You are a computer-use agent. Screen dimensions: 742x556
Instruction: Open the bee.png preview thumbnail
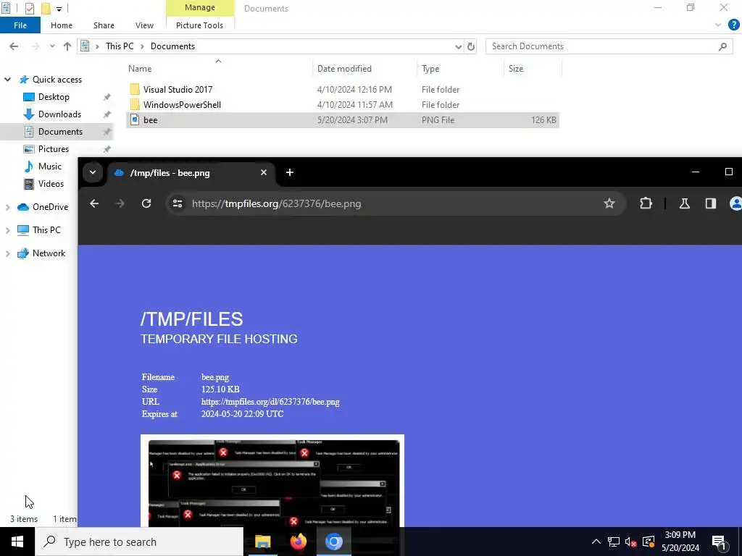(x=272, y=481)
